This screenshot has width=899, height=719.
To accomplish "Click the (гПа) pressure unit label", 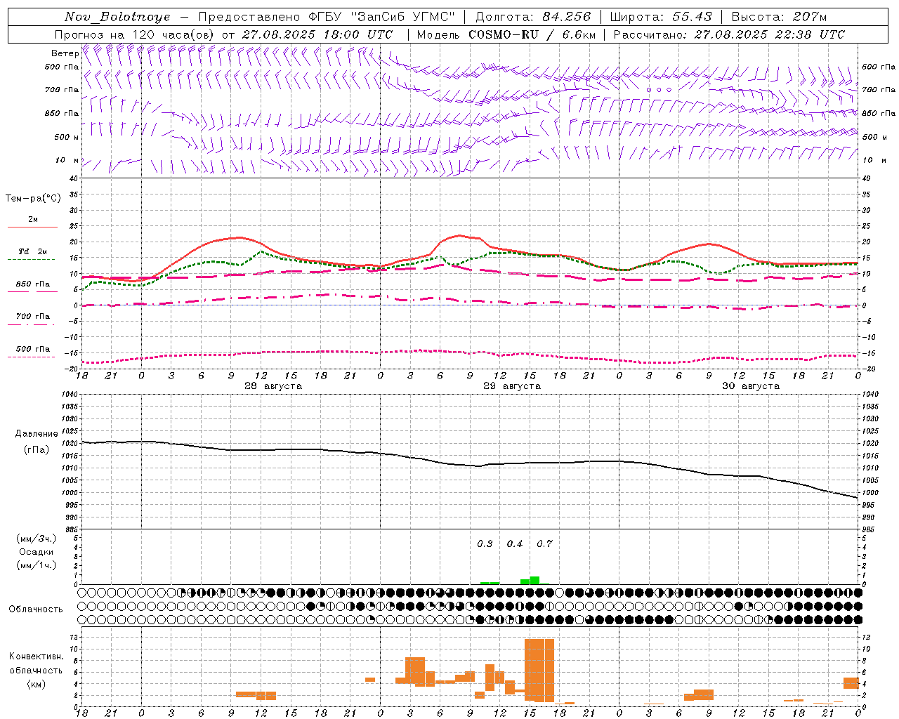I will (37, 449).
